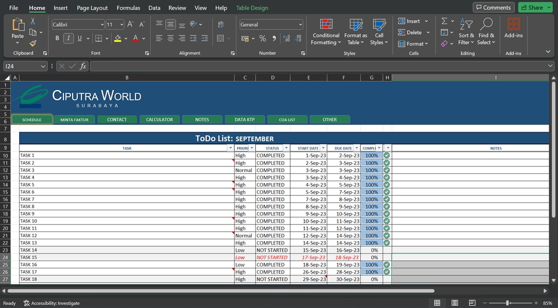Screen dimensions: 558x308
Task: Click the Increase Decimal icon
Action: (x=287, y=38)
